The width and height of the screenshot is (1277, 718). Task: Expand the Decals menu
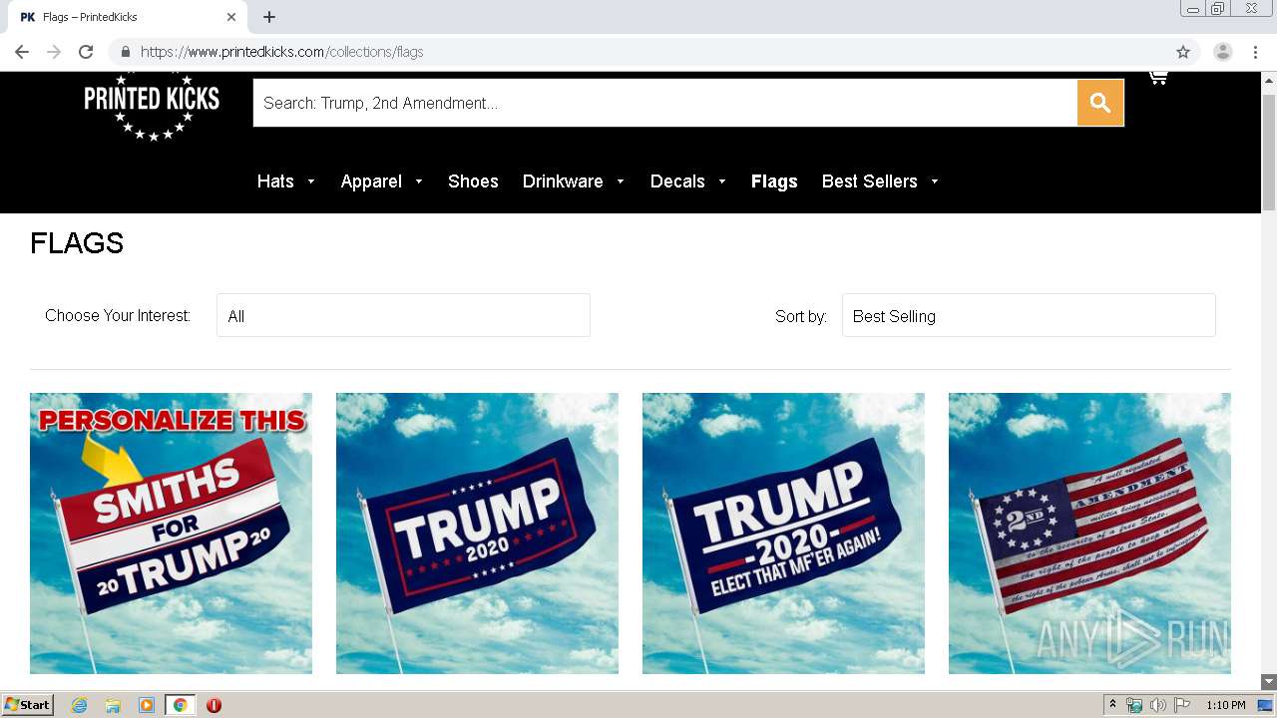pos(688,181)
